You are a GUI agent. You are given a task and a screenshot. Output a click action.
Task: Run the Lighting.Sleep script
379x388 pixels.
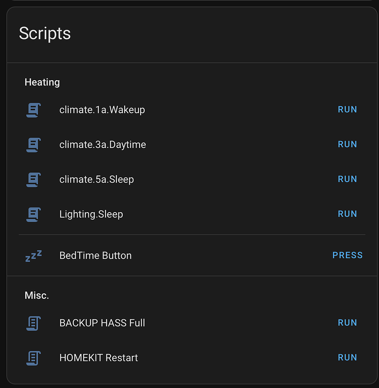tap(347, 214)
